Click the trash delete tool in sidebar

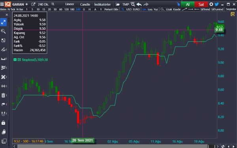point(3,95)
